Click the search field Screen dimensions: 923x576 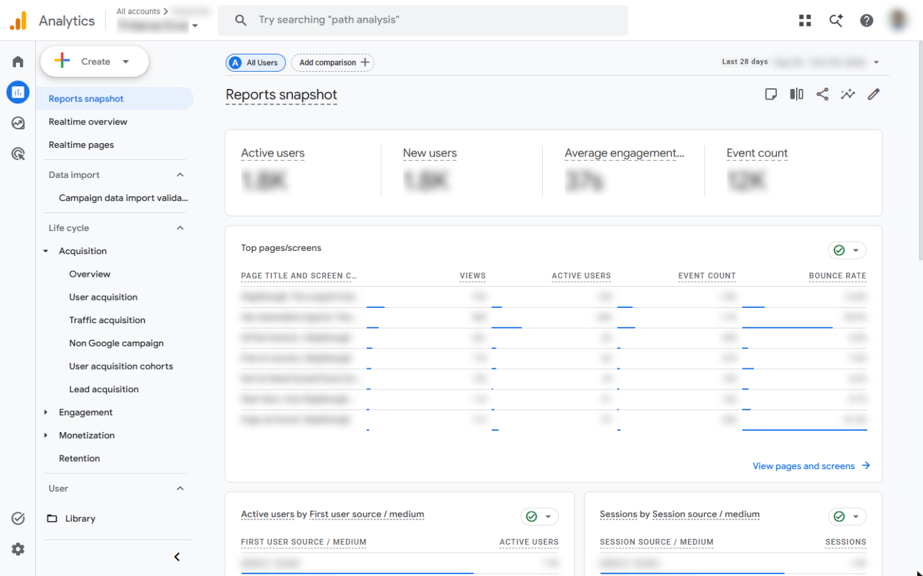click(x=423, y=21)
